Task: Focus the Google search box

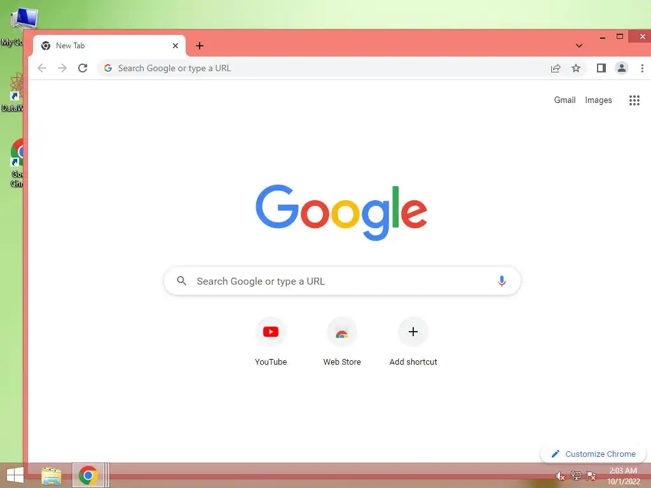Action: coord(342,281)
